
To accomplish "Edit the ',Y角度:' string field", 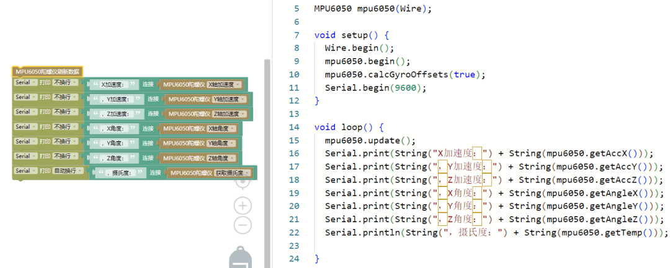I will click(115, 144).
